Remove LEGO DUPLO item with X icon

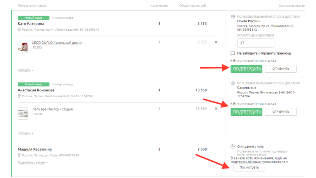point(216,42)
